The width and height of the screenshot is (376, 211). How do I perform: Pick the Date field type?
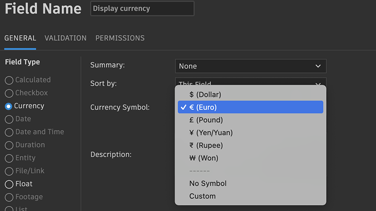click(9, 119)
